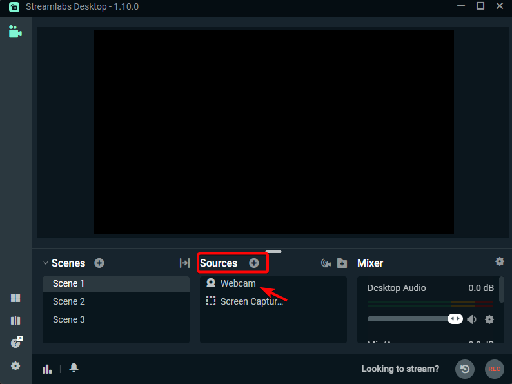This screenshot has width=512, height=384.
Task: Open the Layout Editor grid icon
Action: (15, 298)
